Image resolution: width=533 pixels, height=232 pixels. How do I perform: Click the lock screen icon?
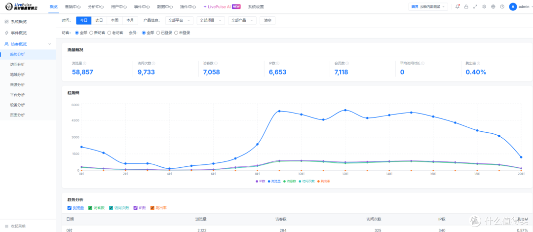click(466, 6)
